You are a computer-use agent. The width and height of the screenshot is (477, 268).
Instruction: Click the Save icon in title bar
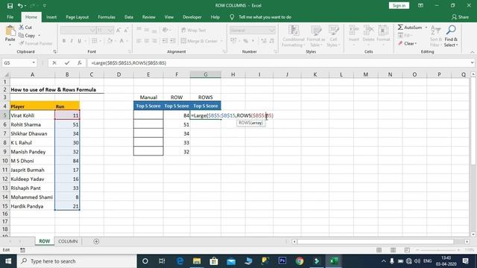[x=10, y=6]
